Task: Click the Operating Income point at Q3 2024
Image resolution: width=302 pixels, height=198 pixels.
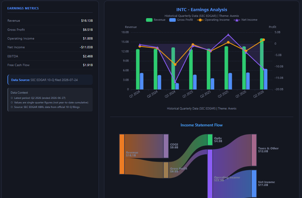Action: tap(175, 64)
